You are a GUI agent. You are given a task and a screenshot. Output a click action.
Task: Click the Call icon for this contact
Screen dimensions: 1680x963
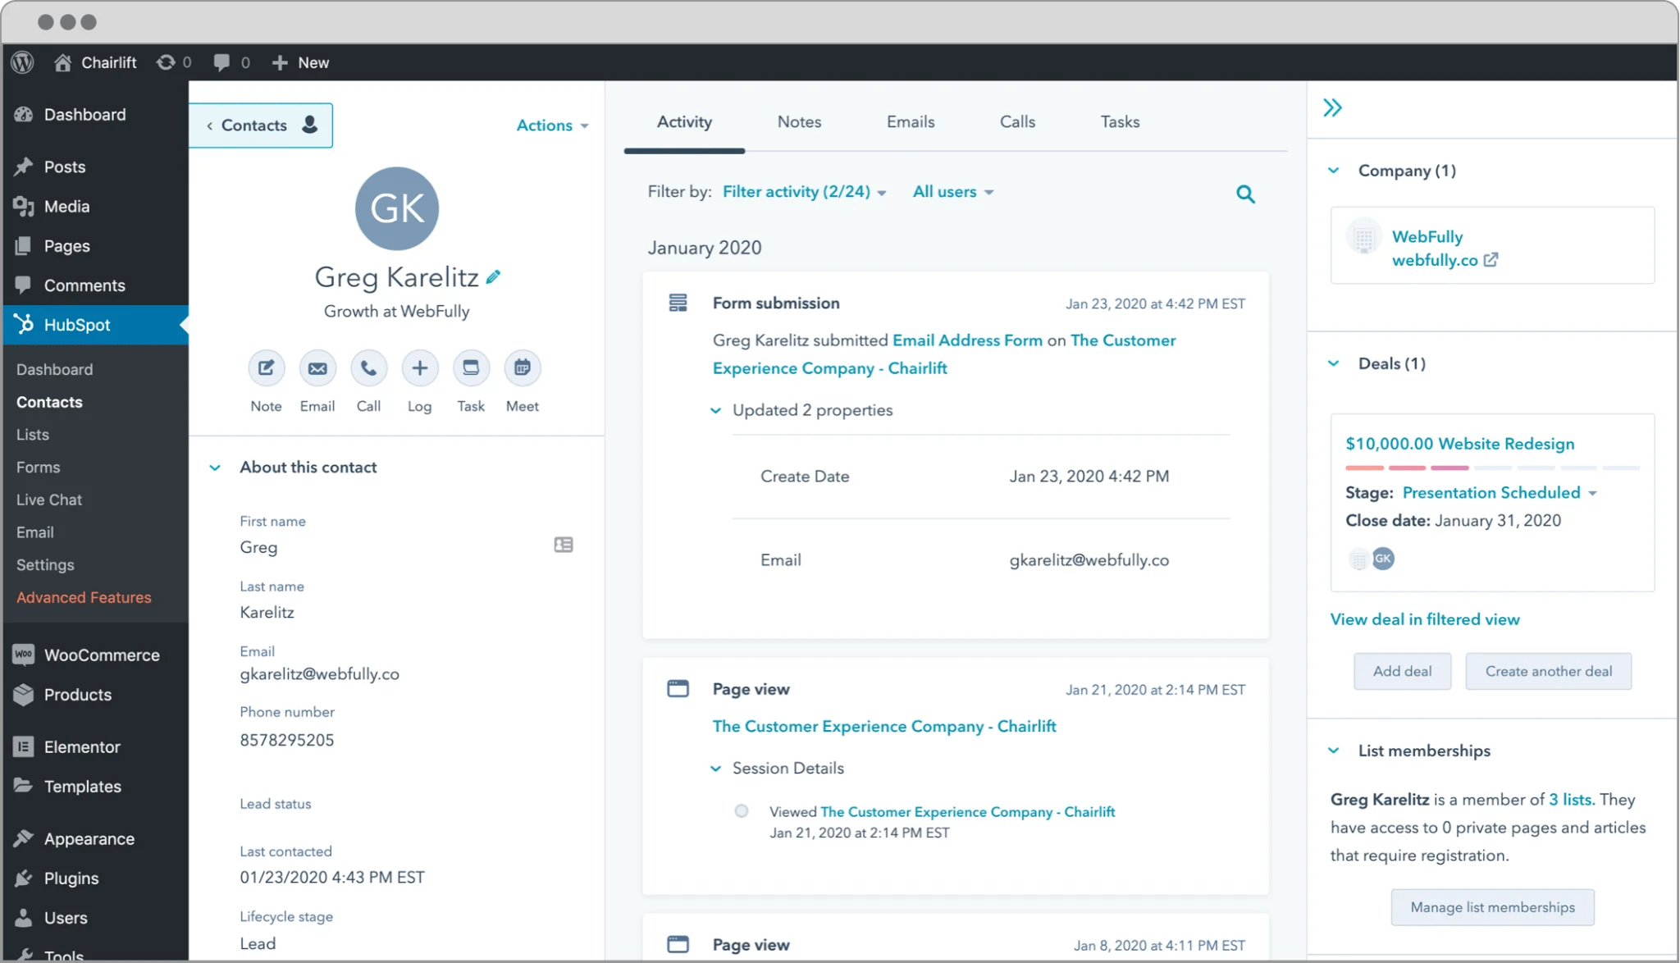(x=368, y=368)
